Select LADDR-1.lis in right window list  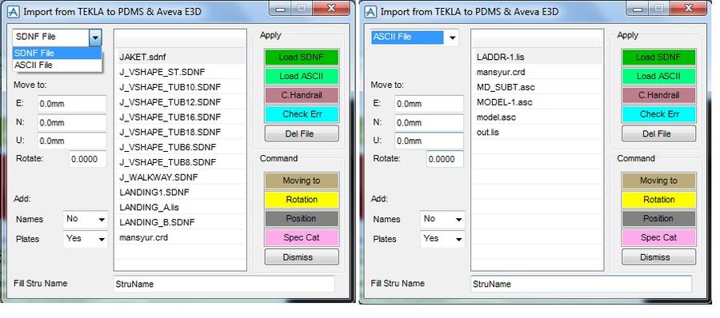pyautogui.click(x=538, y=58)
